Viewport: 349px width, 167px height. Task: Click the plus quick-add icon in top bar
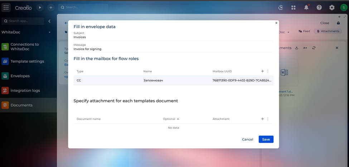click(51, 7)
